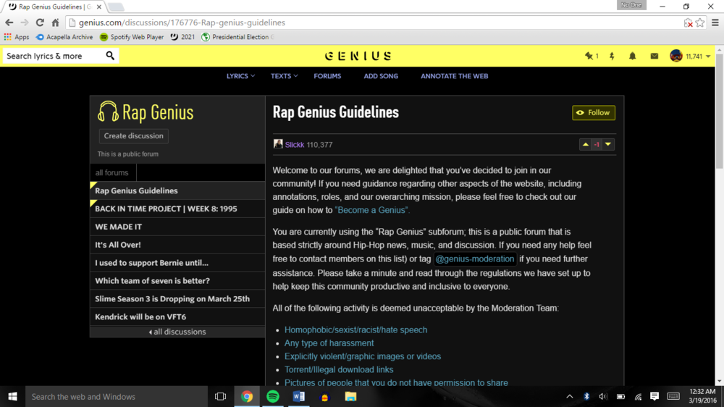724x407 pixels.
Task: Open Spotify Web Player bookmark
Action: click(132, 37)
